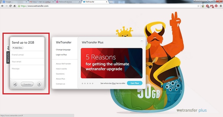Click the browser address bar URL
Image resolution: width=223 pixels, height=117 pixels.
pos(34,6)
